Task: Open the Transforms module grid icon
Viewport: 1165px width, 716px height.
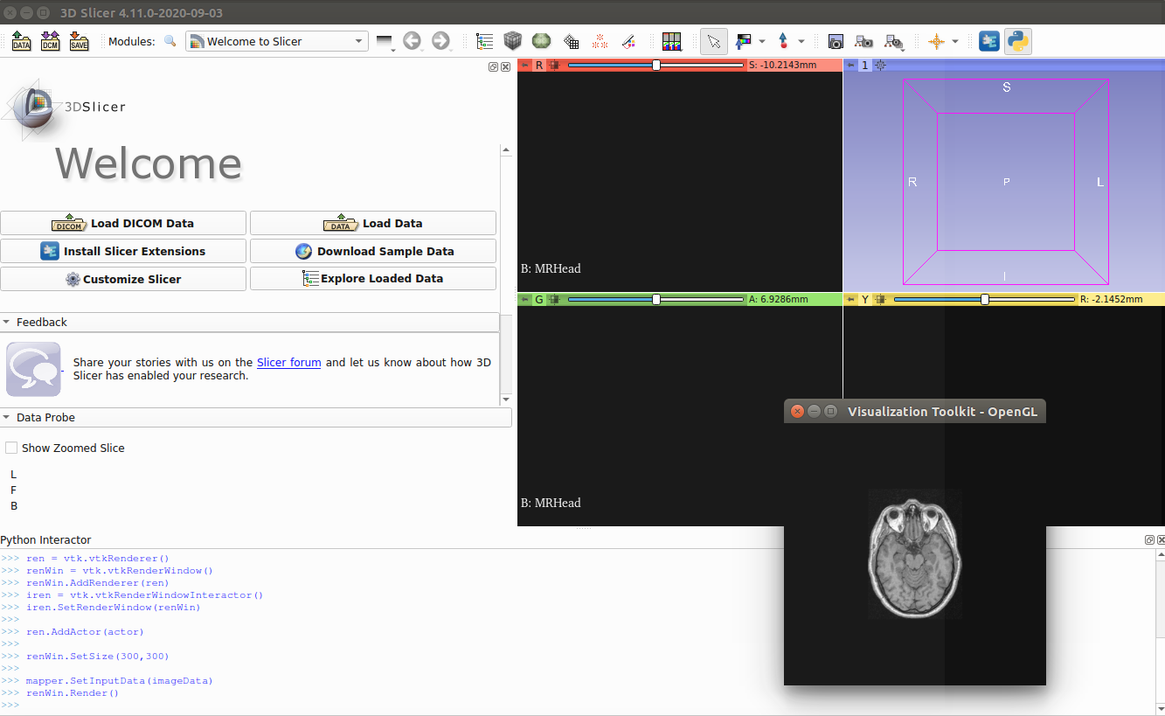Action: (x=571, y=41)
